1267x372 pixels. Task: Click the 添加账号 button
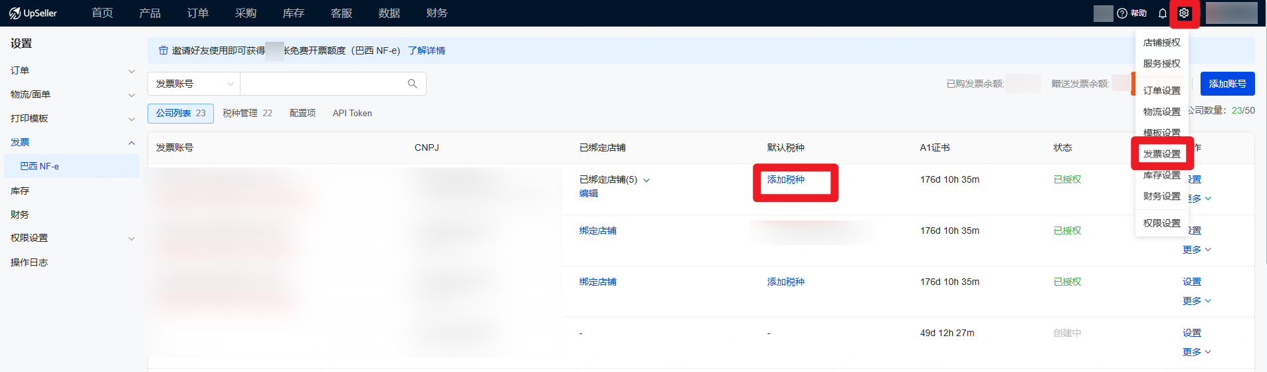coord(1227,84)
